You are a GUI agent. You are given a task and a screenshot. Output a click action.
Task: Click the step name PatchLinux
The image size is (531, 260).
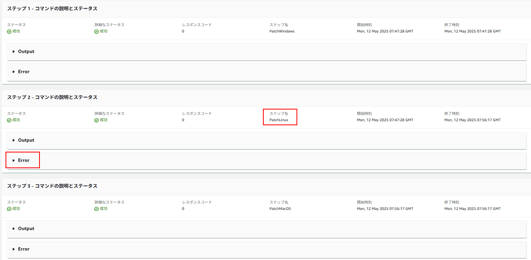[x=279, y=120]
